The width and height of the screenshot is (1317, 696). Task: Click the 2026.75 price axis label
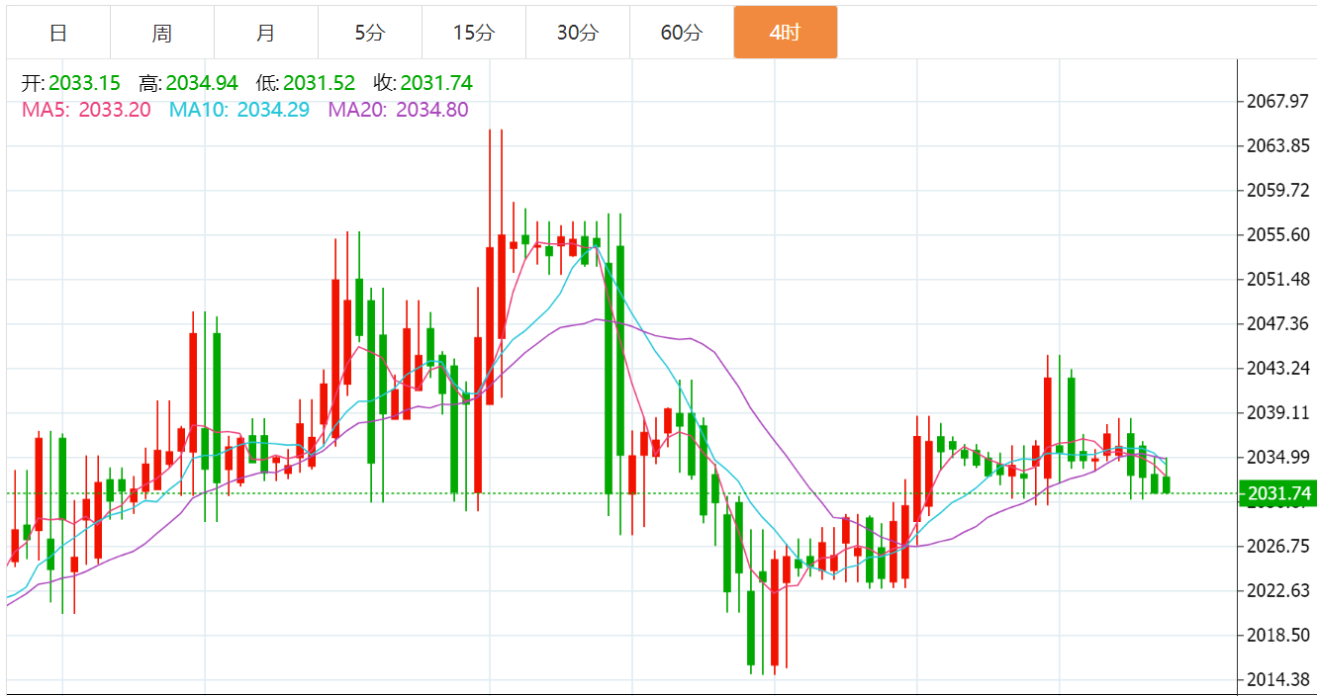(x=1279, y=546)
